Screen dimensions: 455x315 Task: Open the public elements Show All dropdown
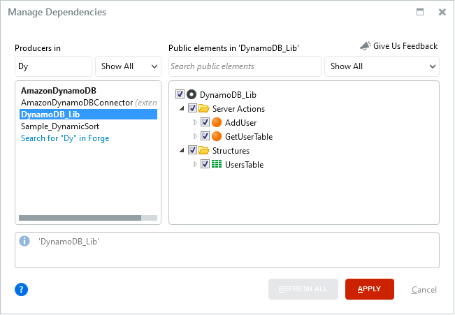click(382, 66)
